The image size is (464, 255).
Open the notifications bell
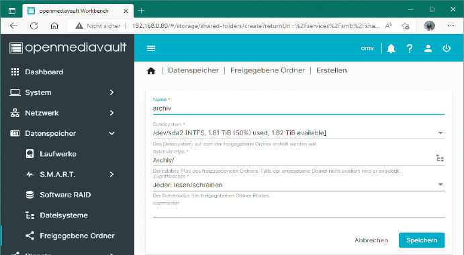coord(391,48)
